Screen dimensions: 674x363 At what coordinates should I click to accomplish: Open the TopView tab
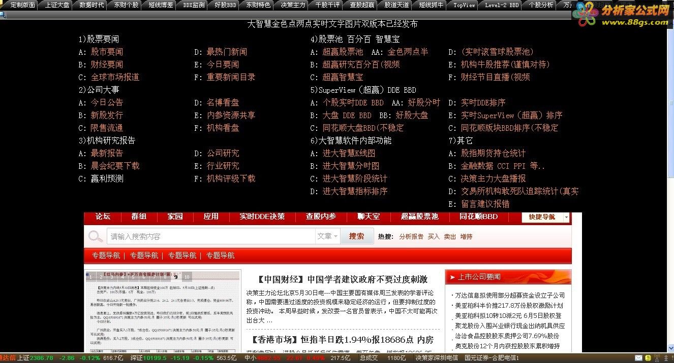tap(464, 5)
